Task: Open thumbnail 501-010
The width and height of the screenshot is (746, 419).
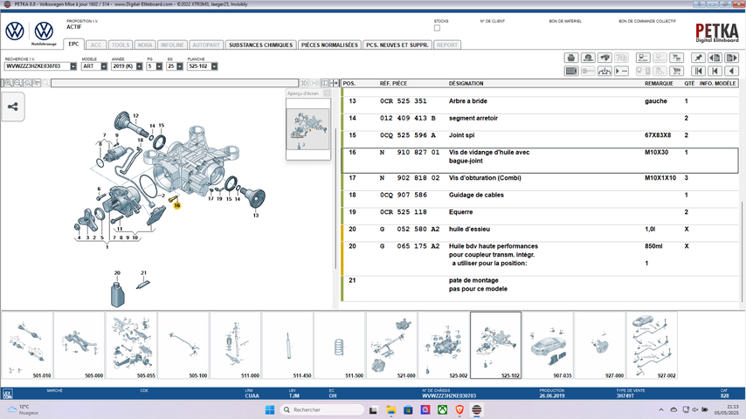Action: coord(27,346)
